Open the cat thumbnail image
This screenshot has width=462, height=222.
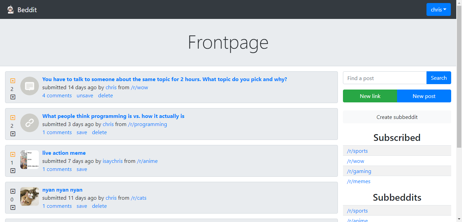pos(29,196)
